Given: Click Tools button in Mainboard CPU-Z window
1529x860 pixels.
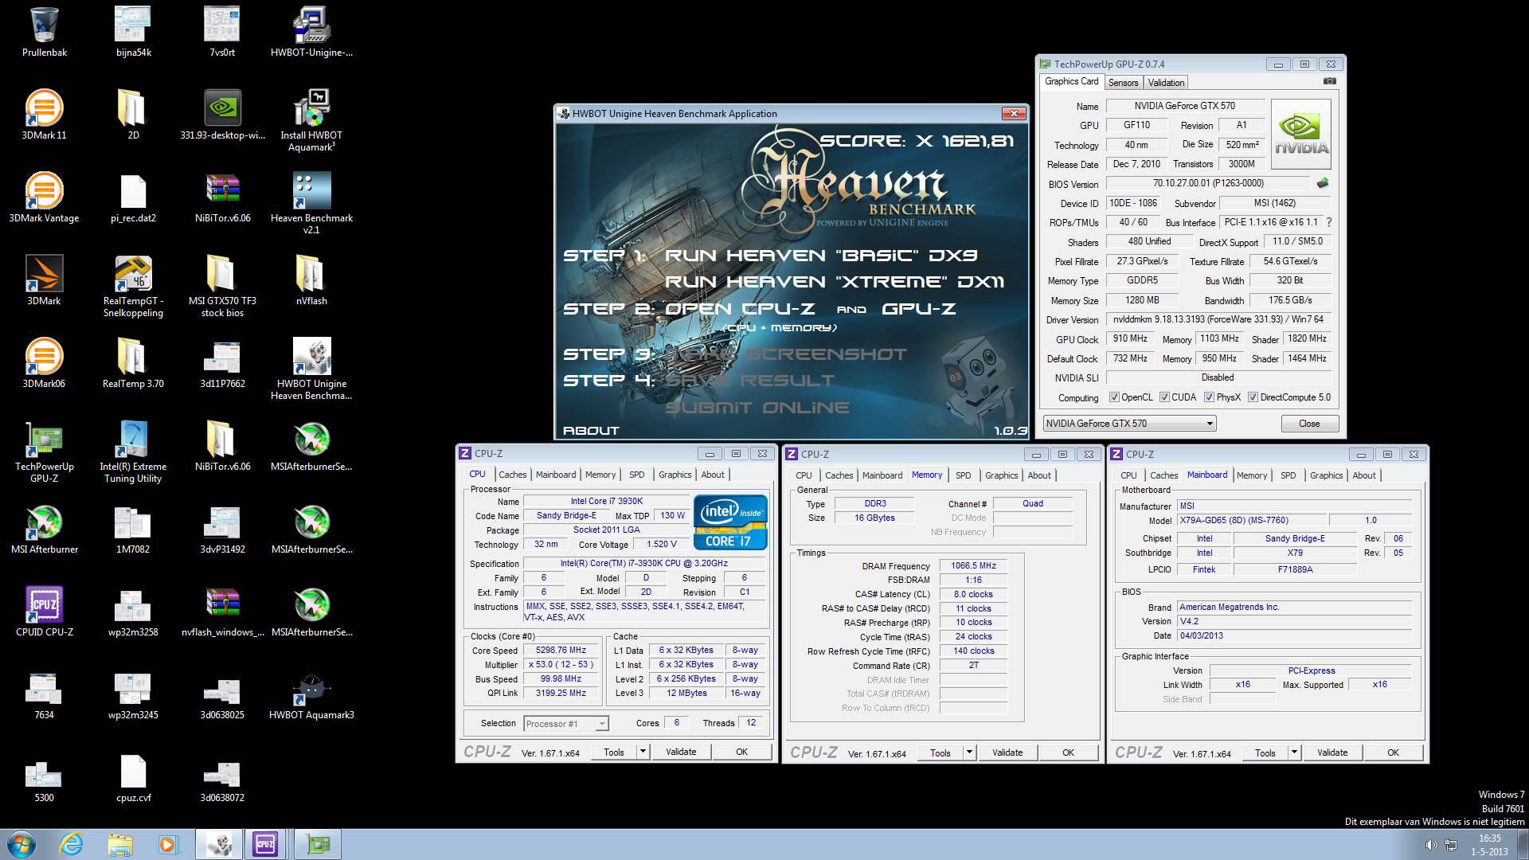Looking at the screenshot, I should [x=1265, y=752].
